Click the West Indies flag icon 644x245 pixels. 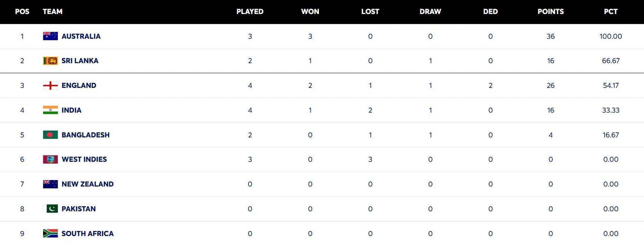[x=50, y=159]
